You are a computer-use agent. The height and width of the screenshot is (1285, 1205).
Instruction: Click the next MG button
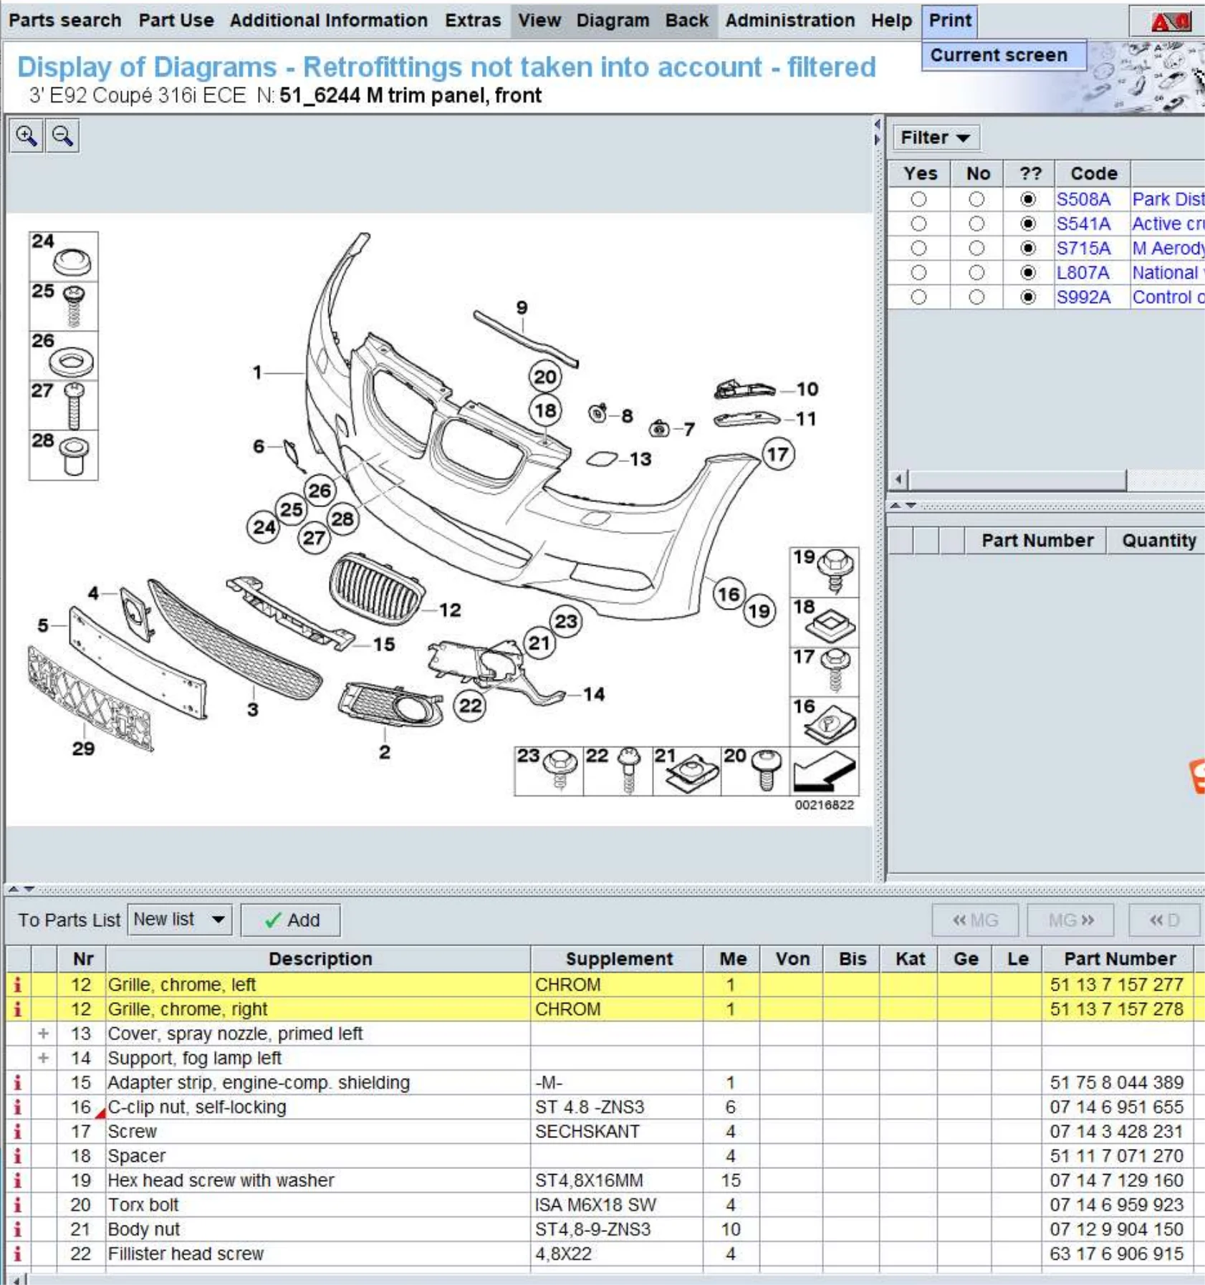pos(1070,920)
